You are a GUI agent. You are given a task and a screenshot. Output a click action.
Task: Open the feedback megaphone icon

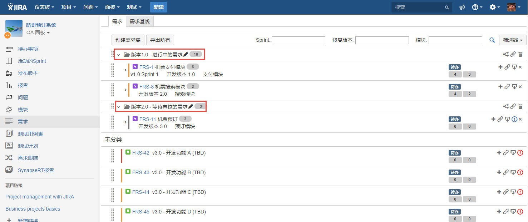pyautogui.click(x=462, y=7)
